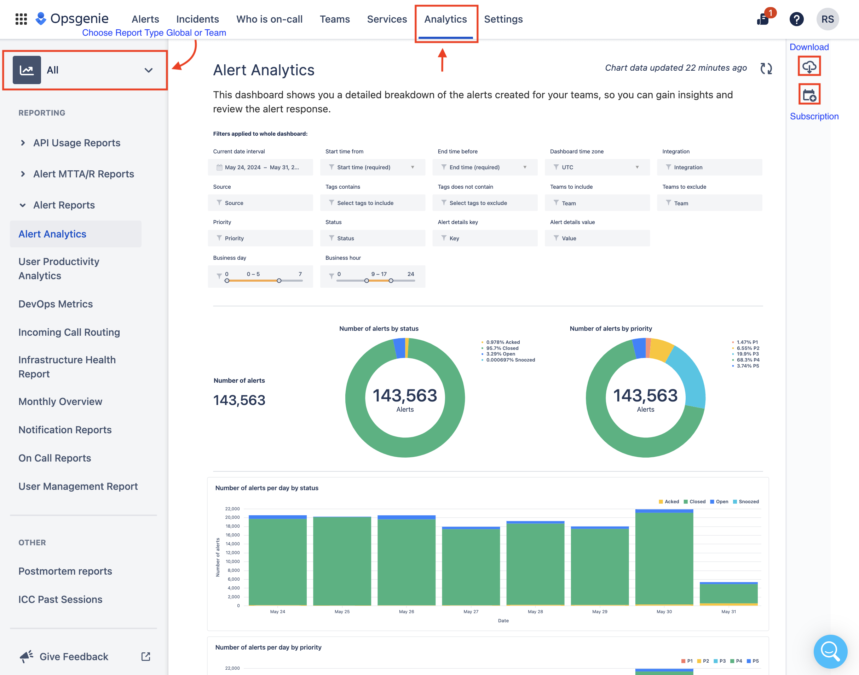Open the UTC dashboard time zone dropdown

coord(597,167)
